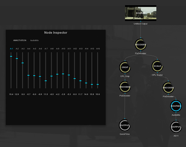The image size is (186, 147).
Task: Click the A15 channel fader handle
Action: (92, 84)
